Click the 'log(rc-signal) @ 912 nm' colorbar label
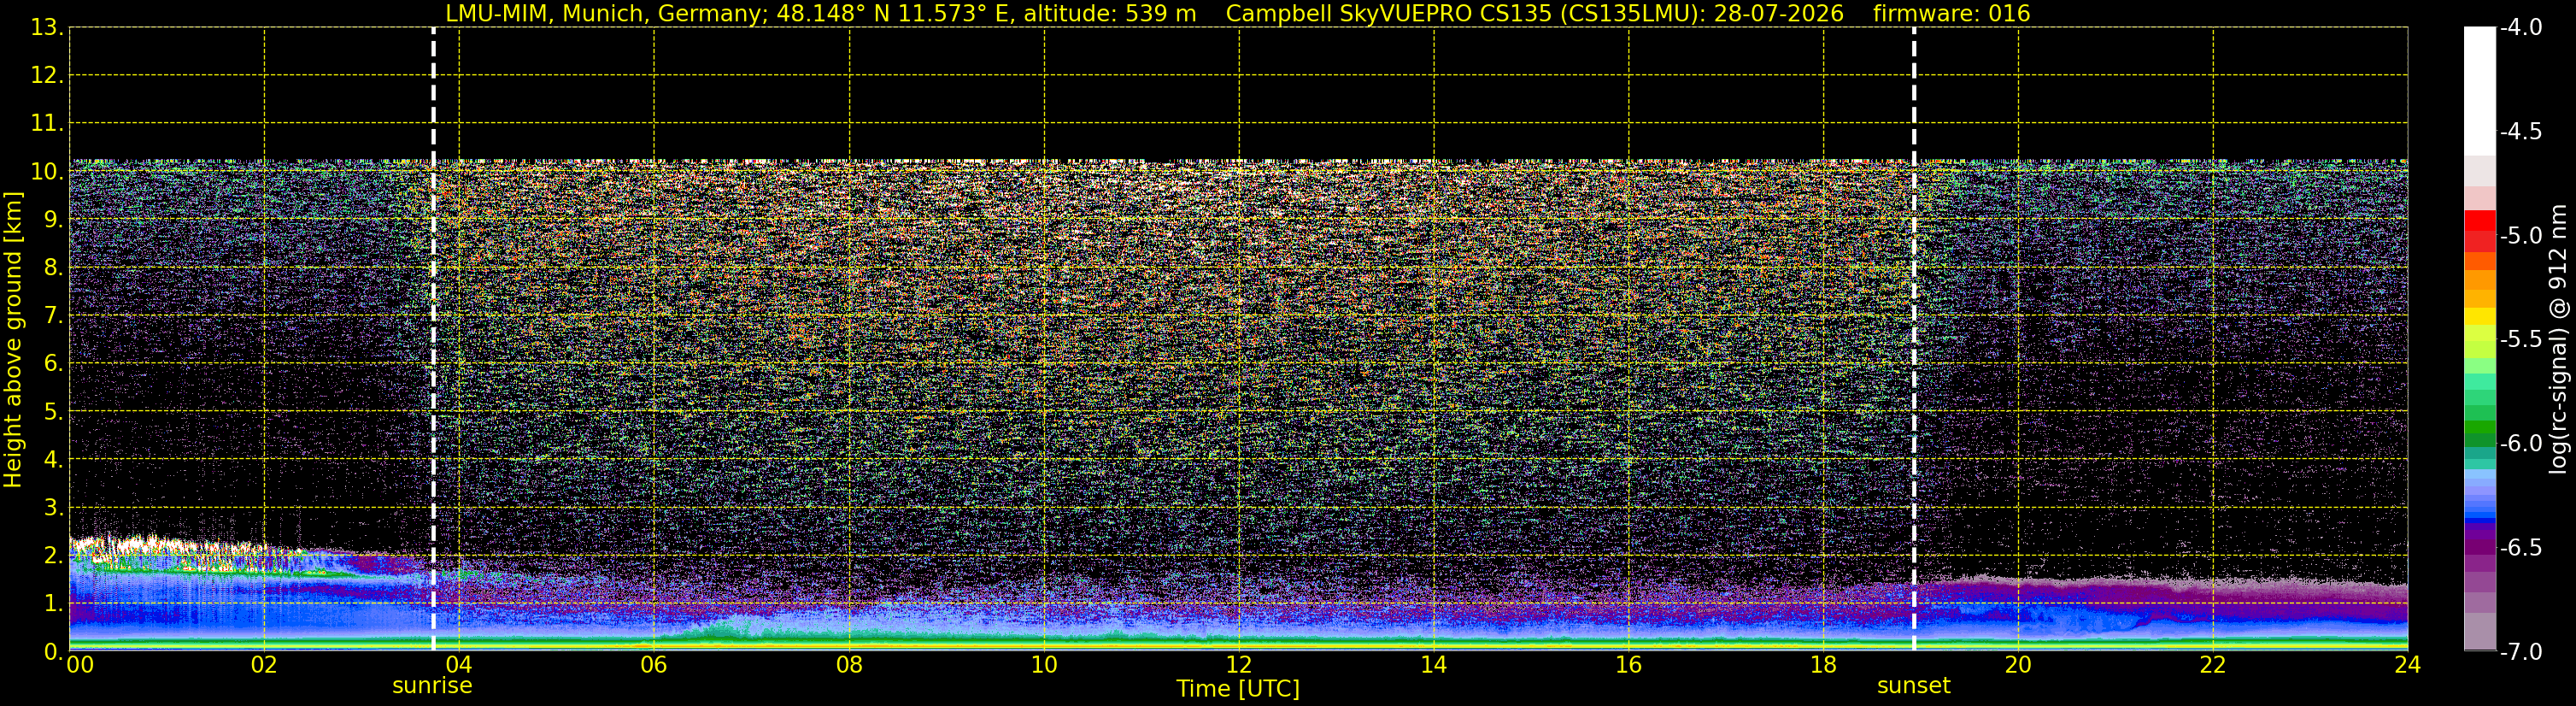The height and width of the screenshot is (706, 2576). (x=2559, y=340)
